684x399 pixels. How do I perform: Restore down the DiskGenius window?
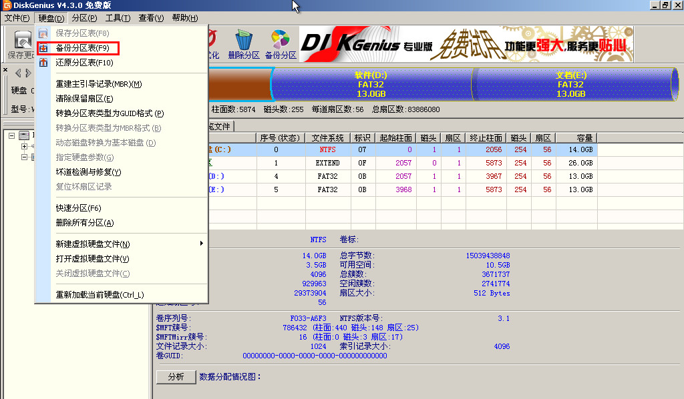click(x=665, y=5)
